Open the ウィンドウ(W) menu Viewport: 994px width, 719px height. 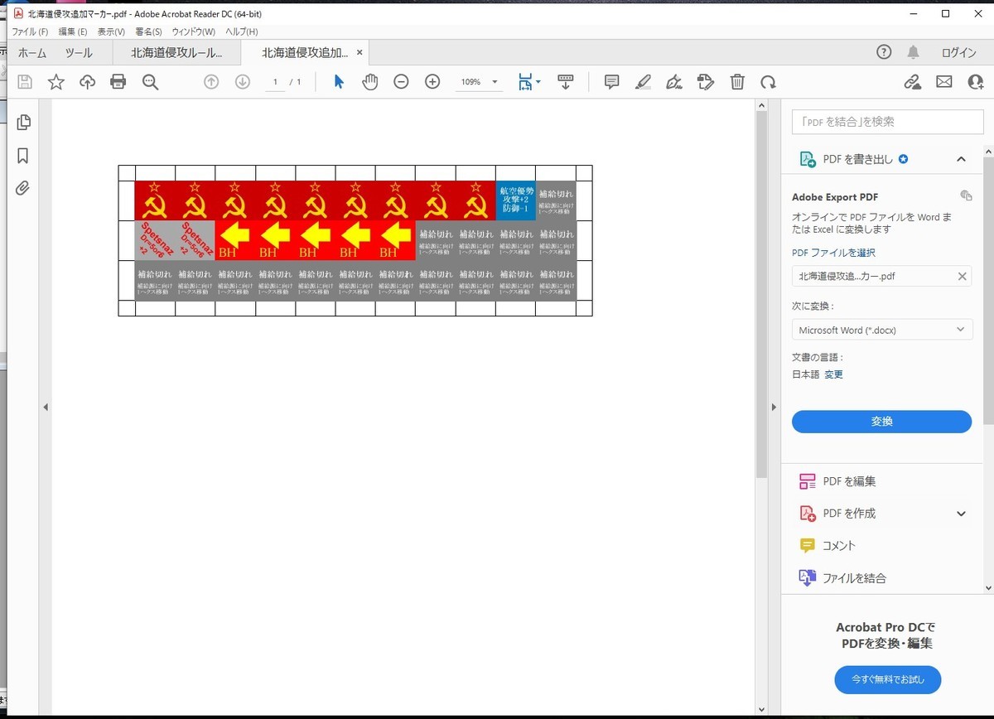pyautogui.click(x=193, y=31)
